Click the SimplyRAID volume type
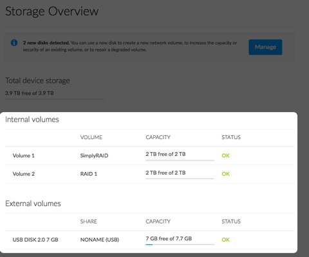Screen dimensions: 309x257 pyautogui.click(x=94, y=156)
